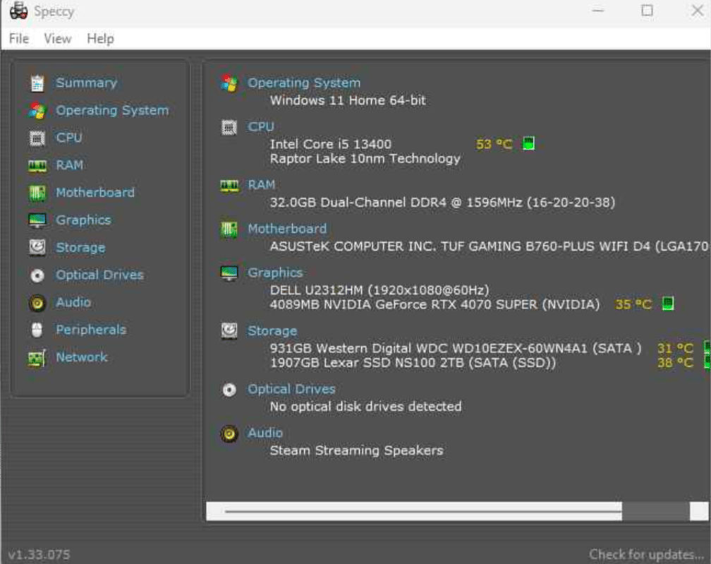This screenshot has width=711, height=564.
Task: Click the board icon beside Motherboard heading
Action: (x=229, y=229)
